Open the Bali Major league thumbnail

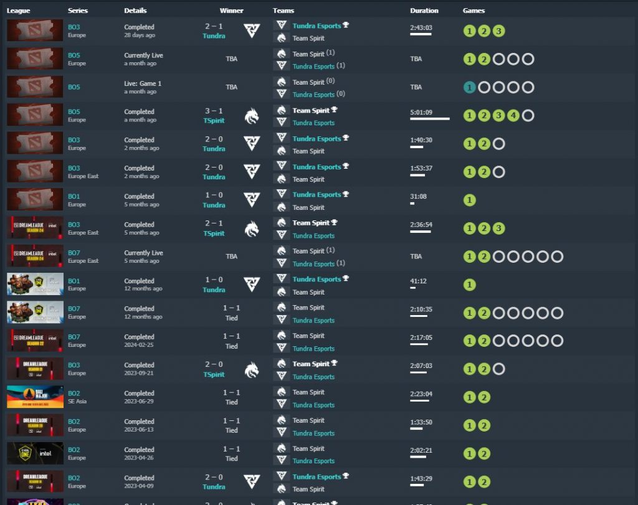(35, 397)
